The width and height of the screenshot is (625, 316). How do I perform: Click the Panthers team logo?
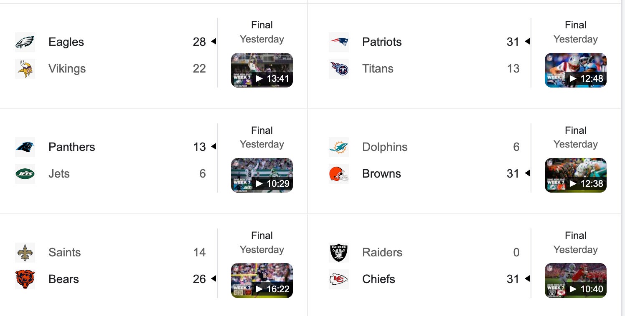pyautogui.click(x=25, y=147)
